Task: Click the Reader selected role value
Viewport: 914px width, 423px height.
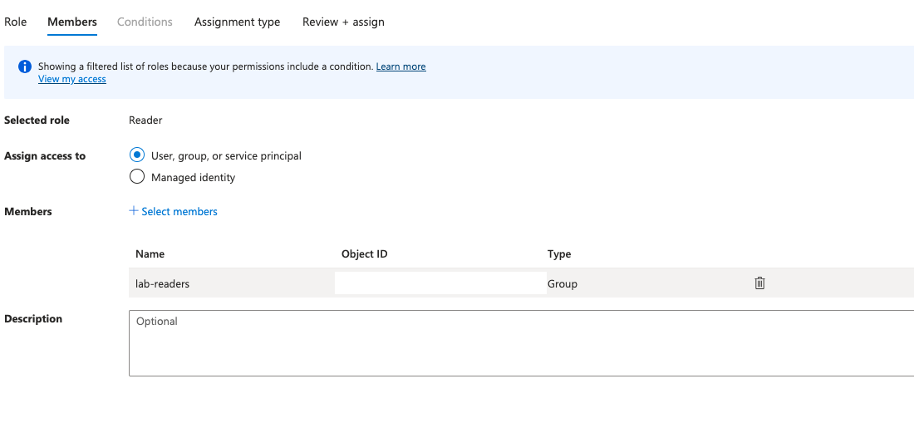Action: tap(145, 120)
